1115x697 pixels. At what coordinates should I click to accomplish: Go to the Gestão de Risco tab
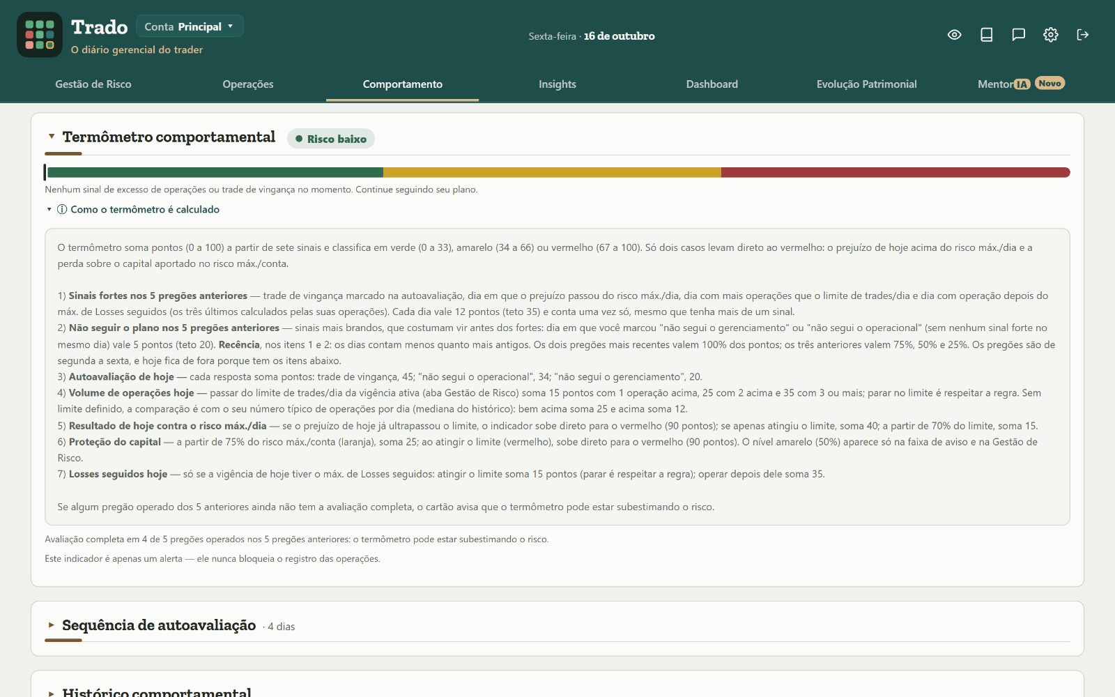pyautogui.click(x=93, y=84)
